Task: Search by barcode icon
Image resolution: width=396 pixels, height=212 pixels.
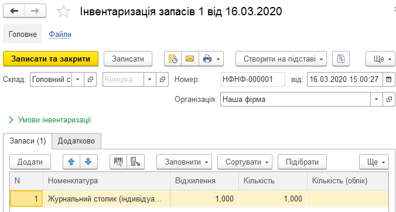Action: tap(118, 162)
